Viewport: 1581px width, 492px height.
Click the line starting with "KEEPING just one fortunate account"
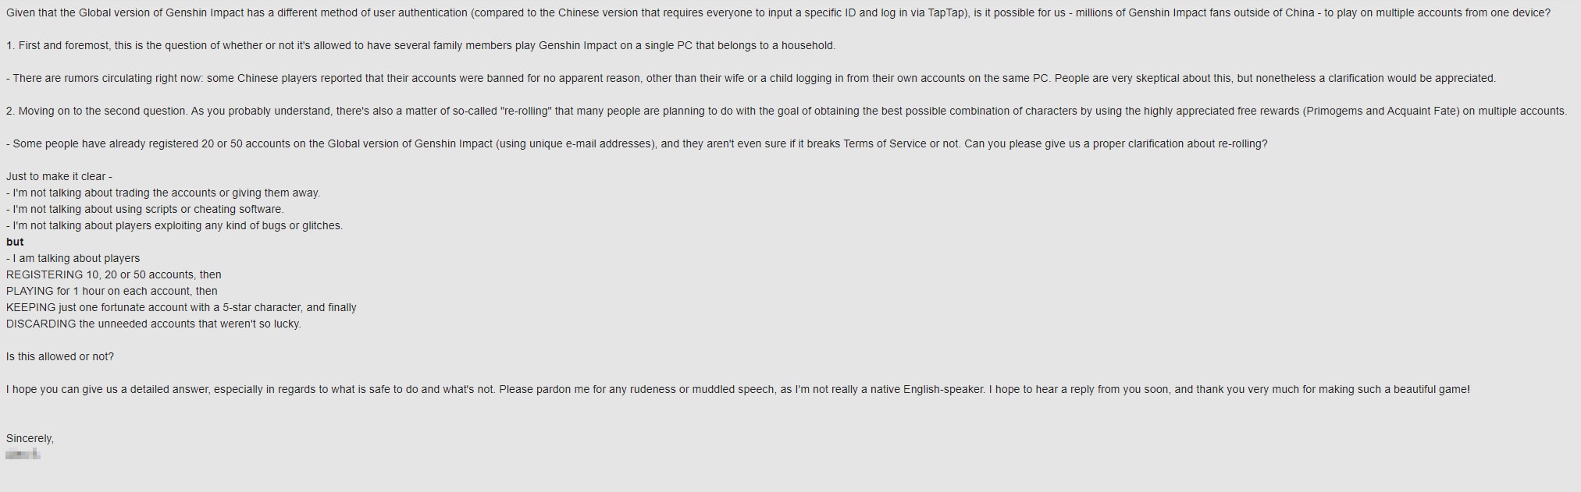(181, 307)
